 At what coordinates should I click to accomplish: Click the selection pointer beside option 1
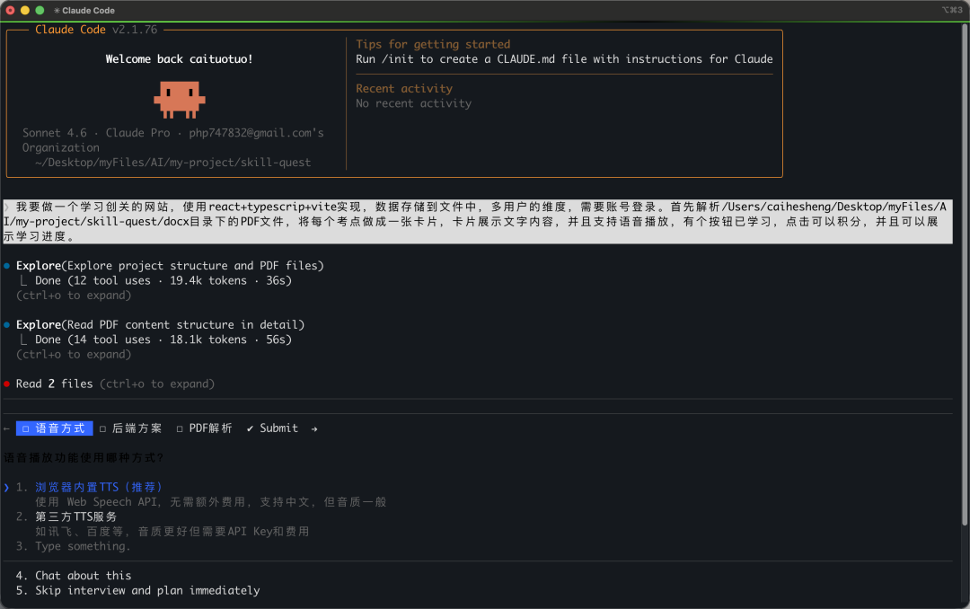point(7,488)
